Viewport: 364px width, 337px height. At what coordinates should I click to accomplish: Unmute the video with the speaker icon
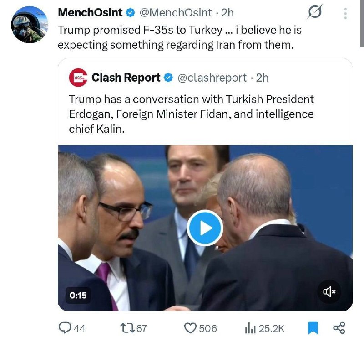(x=329, y=291)
